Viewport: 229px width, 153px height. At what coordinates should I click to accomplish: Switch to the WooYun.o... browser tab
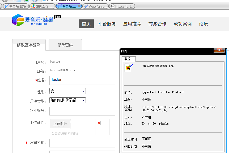[96, 6]
